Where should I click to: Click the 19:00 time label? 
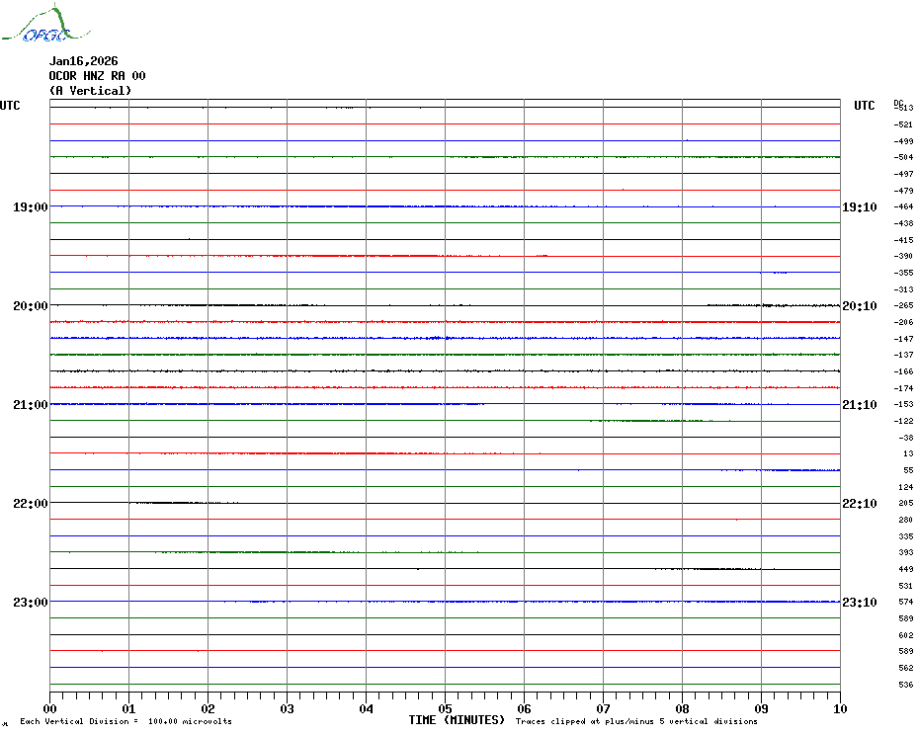click(31, 206)
